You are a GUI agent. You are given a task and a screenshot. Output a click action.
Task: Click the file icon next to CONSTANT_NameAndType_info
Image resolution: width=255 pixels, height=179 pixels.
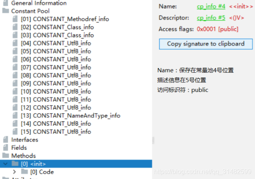click(x=15, y=115)
